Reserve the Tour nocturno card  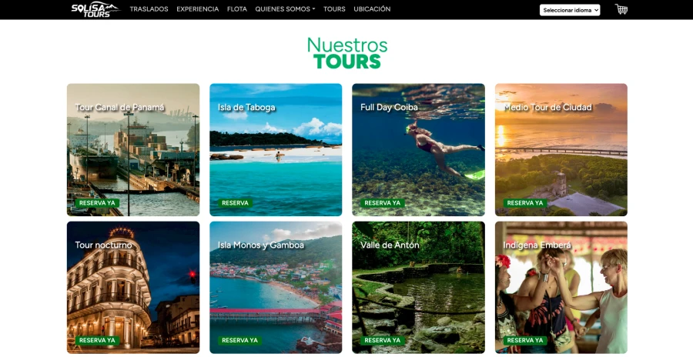(97, 341)
